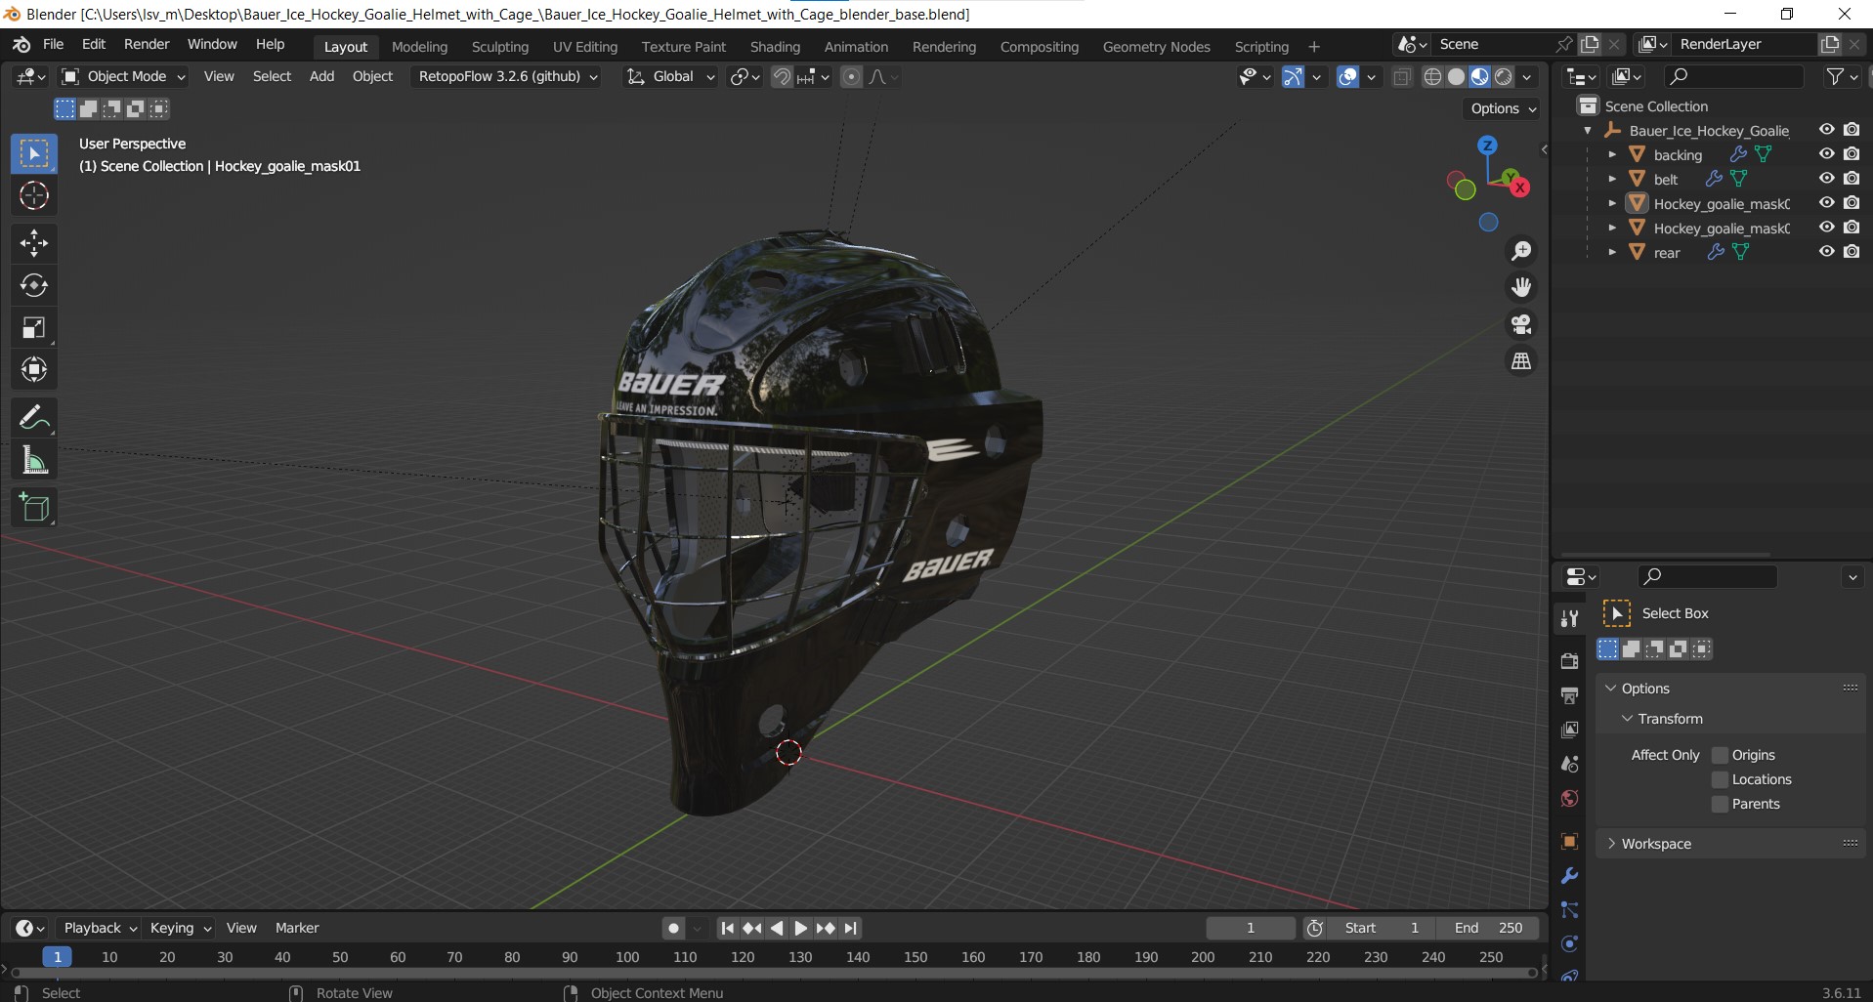The image size is (1873, 1002).
Task: Open the Global transform orientation dropdown
Action: pos(670,77)
